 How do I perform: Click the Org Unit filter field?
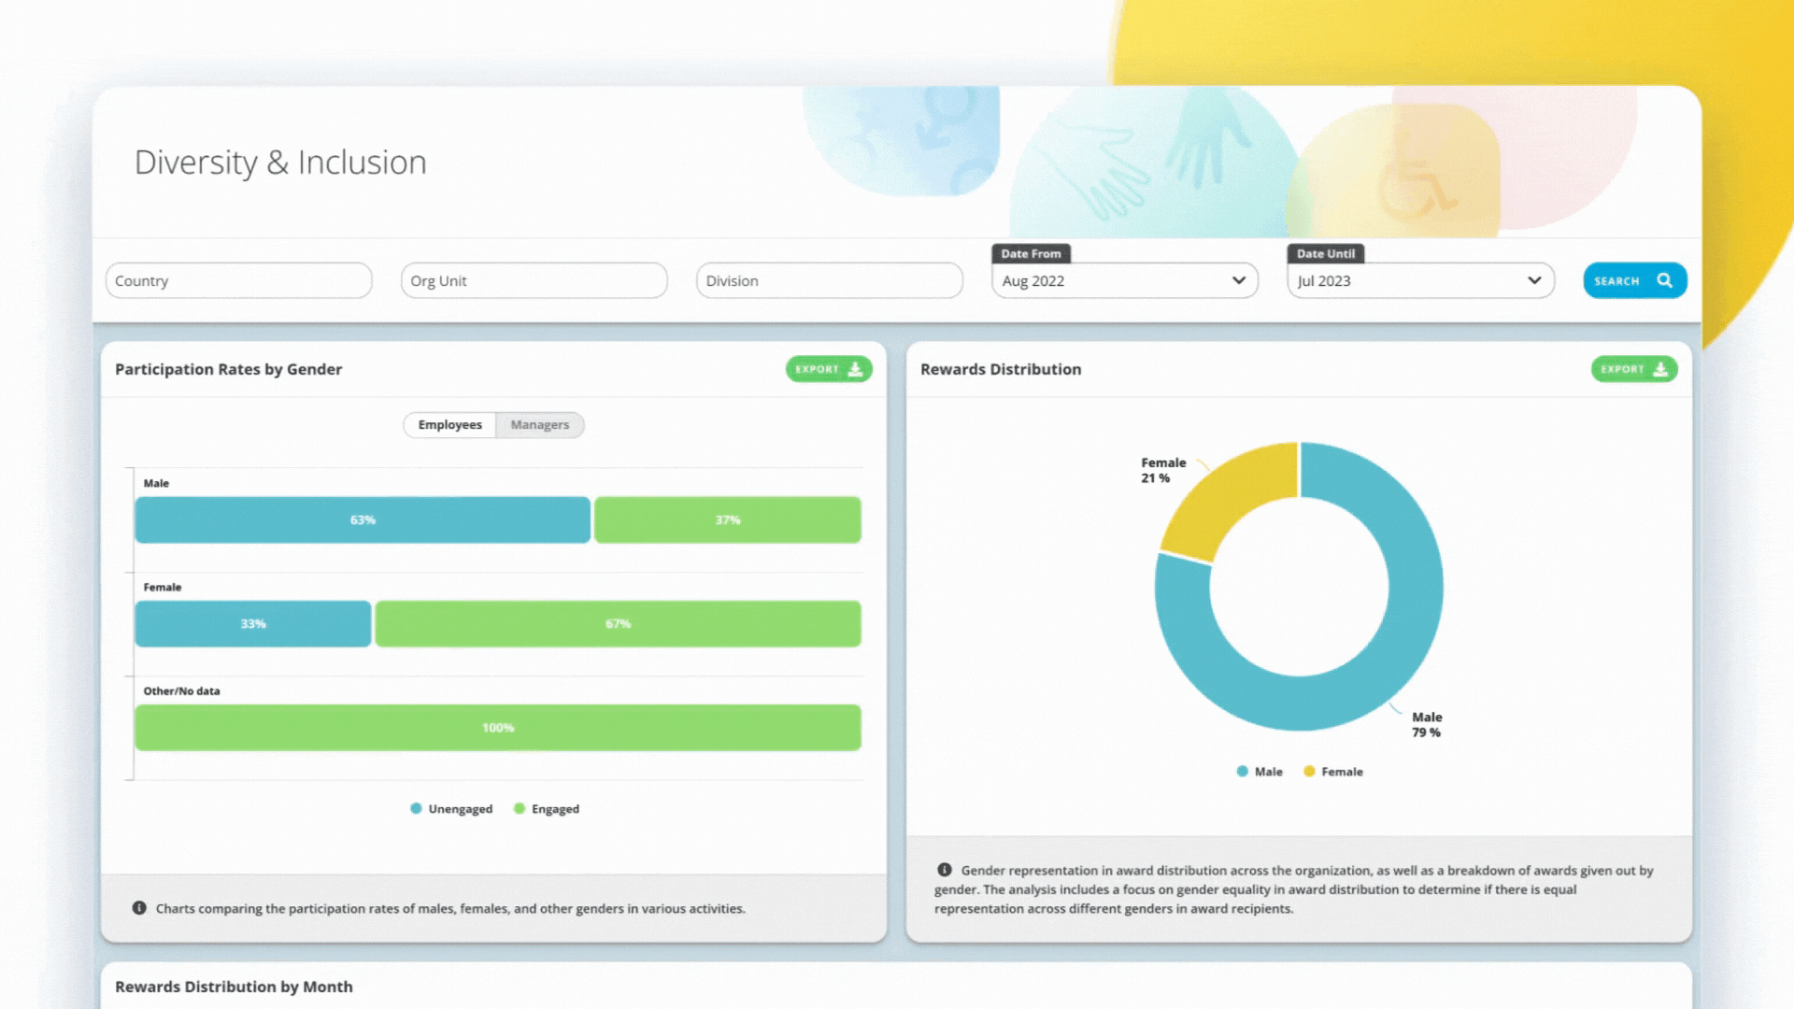click(x=534, y=280)
